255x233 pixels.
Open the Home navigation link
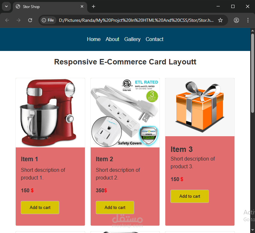(x=94, y=39)
